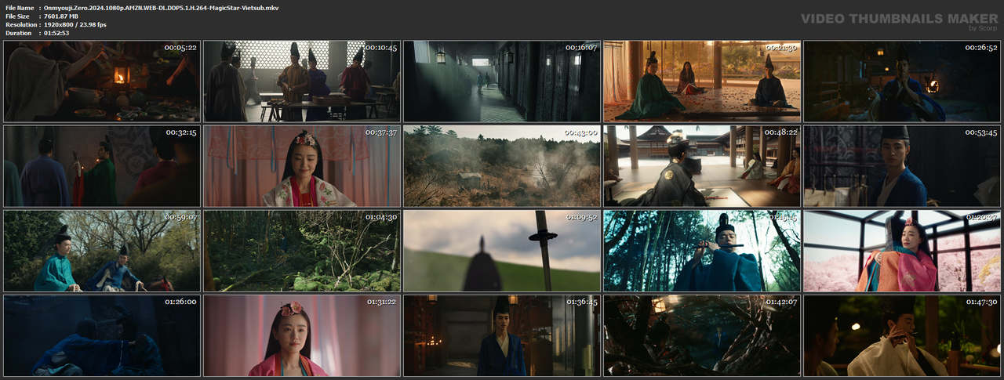The height and width of the screenshot is (380, 1004).
Task: Click the thumbnail stamped 01:20:37
Action: 902,251
